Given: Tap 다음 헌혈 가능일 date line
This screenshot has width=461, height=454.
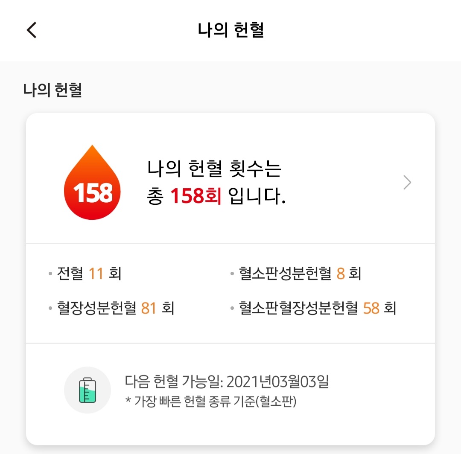Looking at the screenshot, I should point(227,382).
